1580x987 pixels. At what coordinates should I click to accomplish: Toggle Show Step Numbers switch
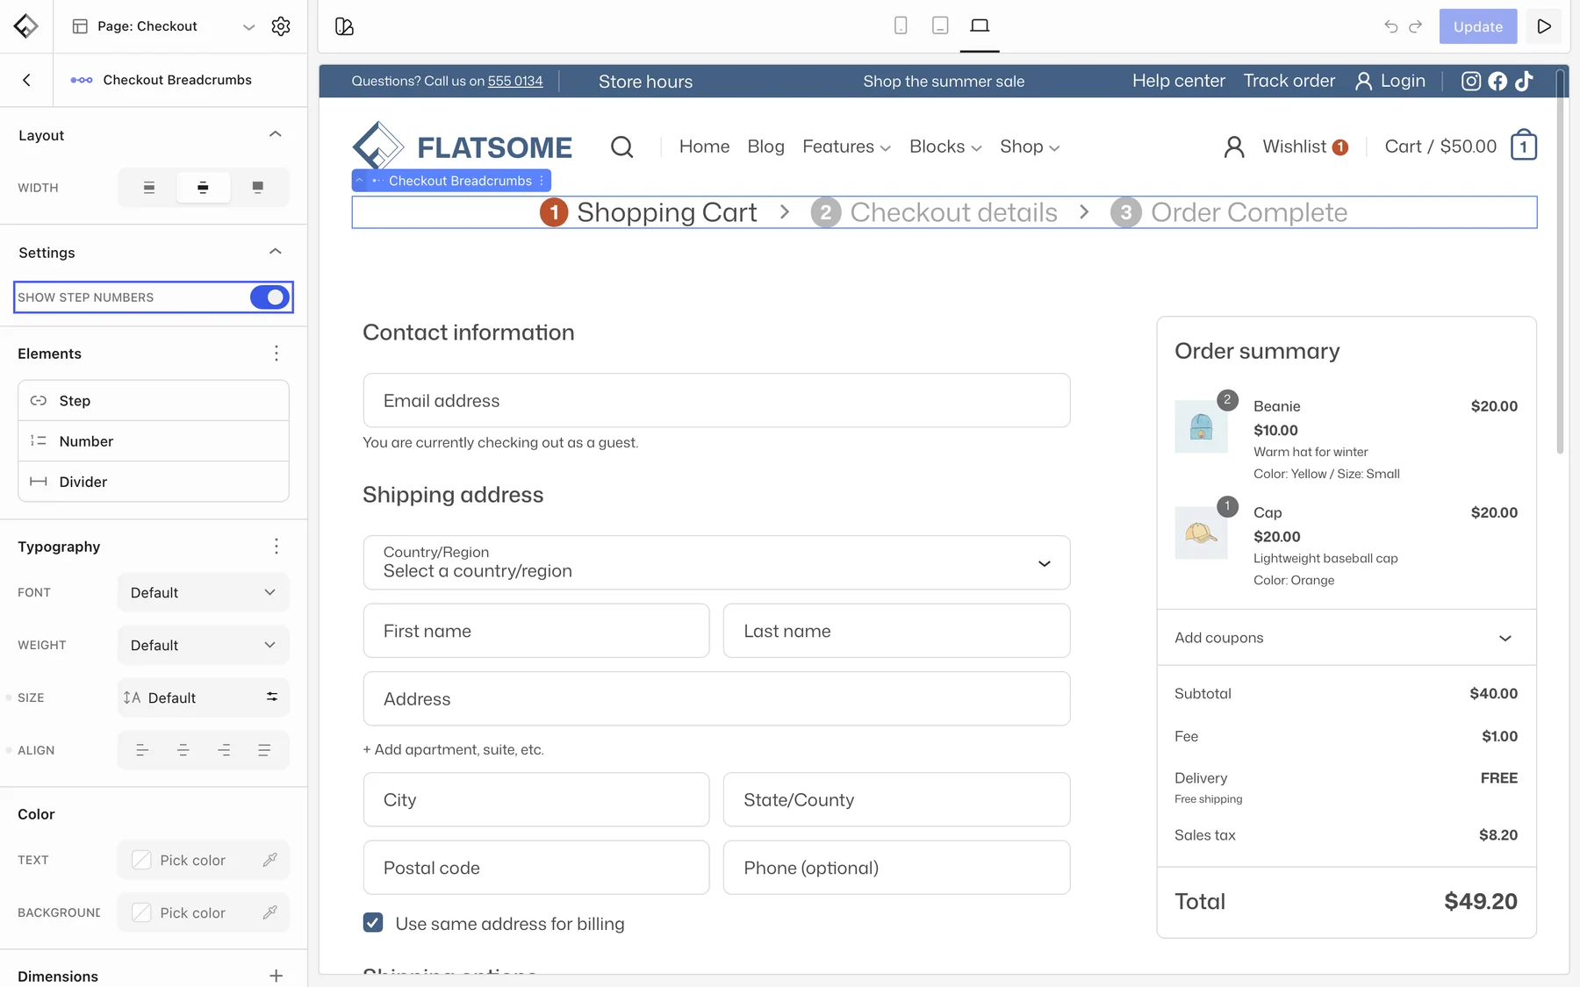pyautogui.click(x=269, y=297)
